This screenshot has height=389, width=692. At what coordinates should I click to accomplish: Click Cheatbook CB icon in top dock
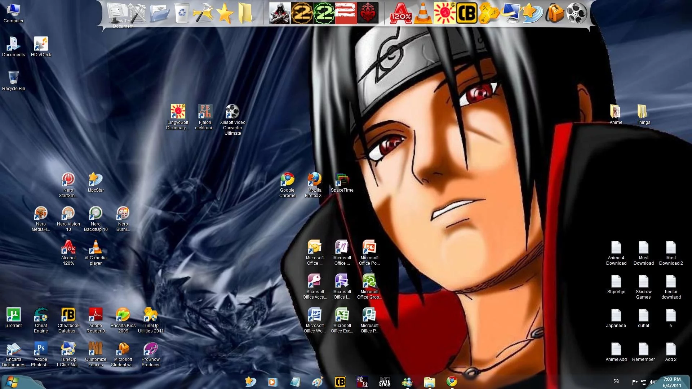coord(467,13)
